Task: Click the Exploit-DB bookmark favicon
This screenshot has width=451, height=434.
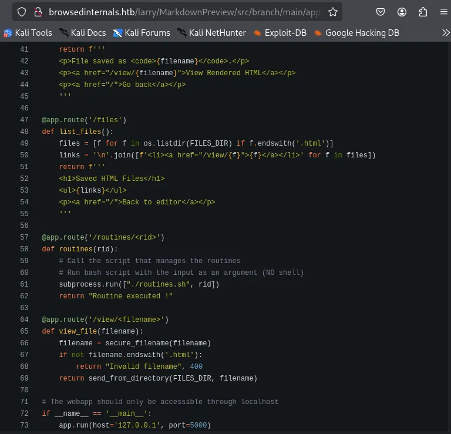Action: 257,33
